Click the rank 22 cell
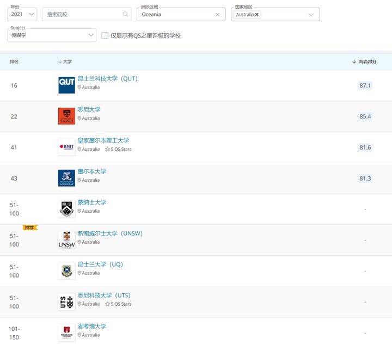392x346 pixels. coord(14,116)
